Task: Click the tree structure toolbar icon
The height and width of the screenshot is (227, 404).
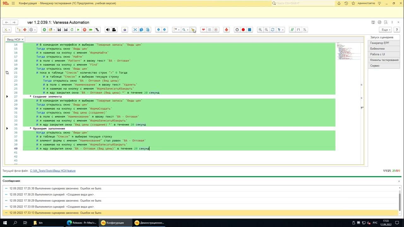Action: (x=18, y=30)
